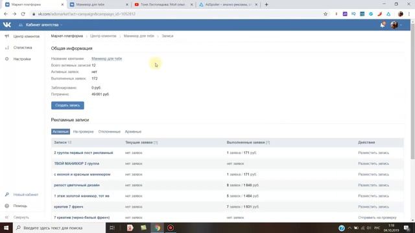
Task: Go forward with browser forward arrow
Action: (14, 14)
